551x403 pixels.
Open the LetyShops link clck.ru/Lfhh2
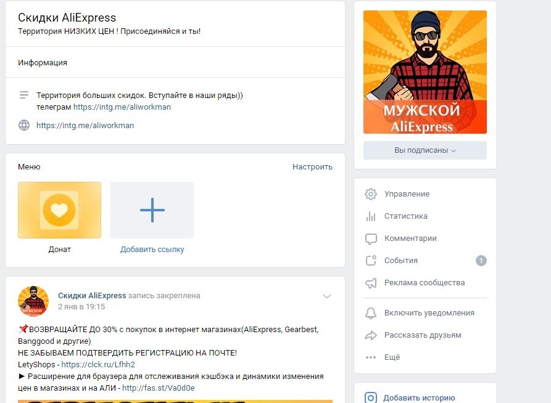pos(98,364)
